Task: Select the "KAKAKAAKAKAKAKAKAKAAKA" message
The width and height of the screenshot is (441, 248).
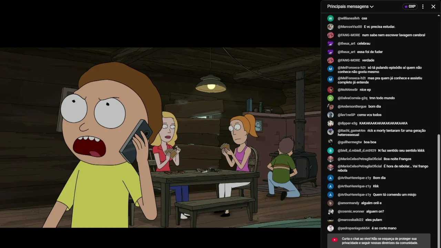Action: 383,123
